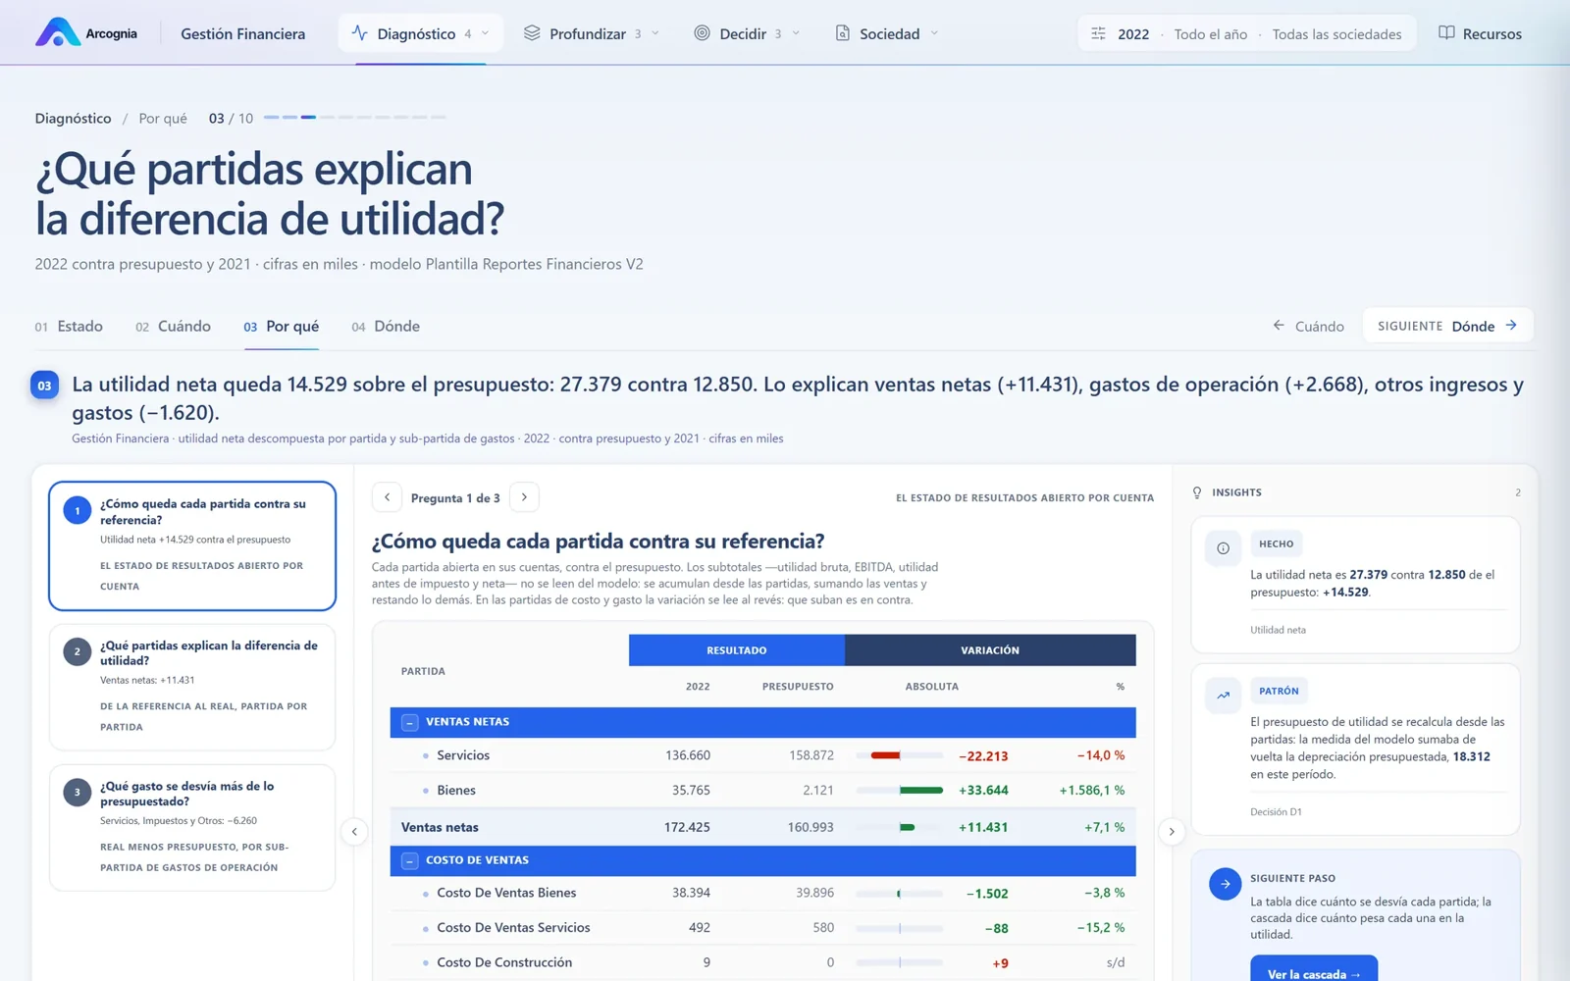The height and width of the screenshot is (981, 1570).
Task: Click the Servicios variation bar
Action: [899, 755]
